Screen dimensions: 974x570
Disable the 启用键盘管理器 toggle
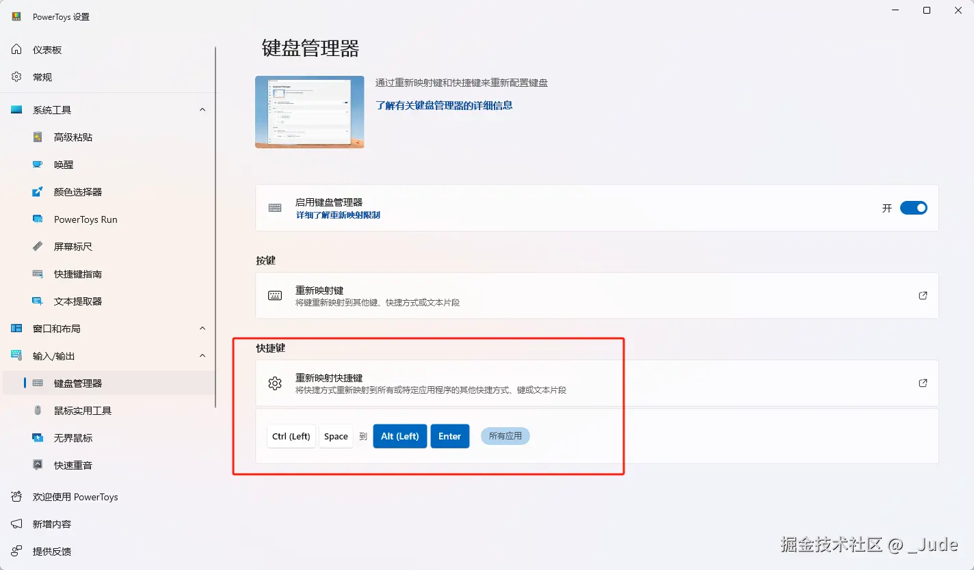[914, 208]
